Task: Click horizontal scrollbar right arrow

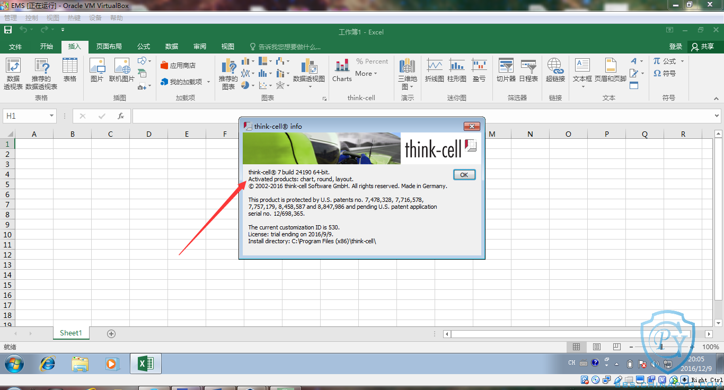Action: (x=709, y=334)
